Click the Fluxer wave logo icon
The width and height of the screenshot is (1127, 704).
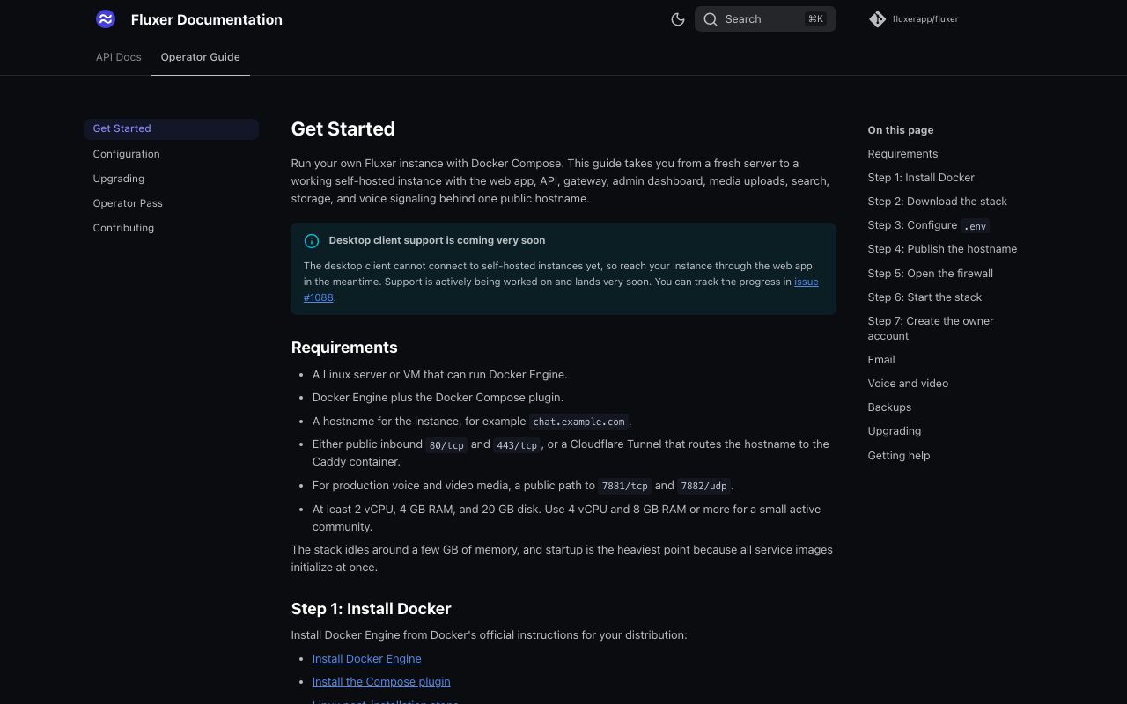click(x=106, y=18)
